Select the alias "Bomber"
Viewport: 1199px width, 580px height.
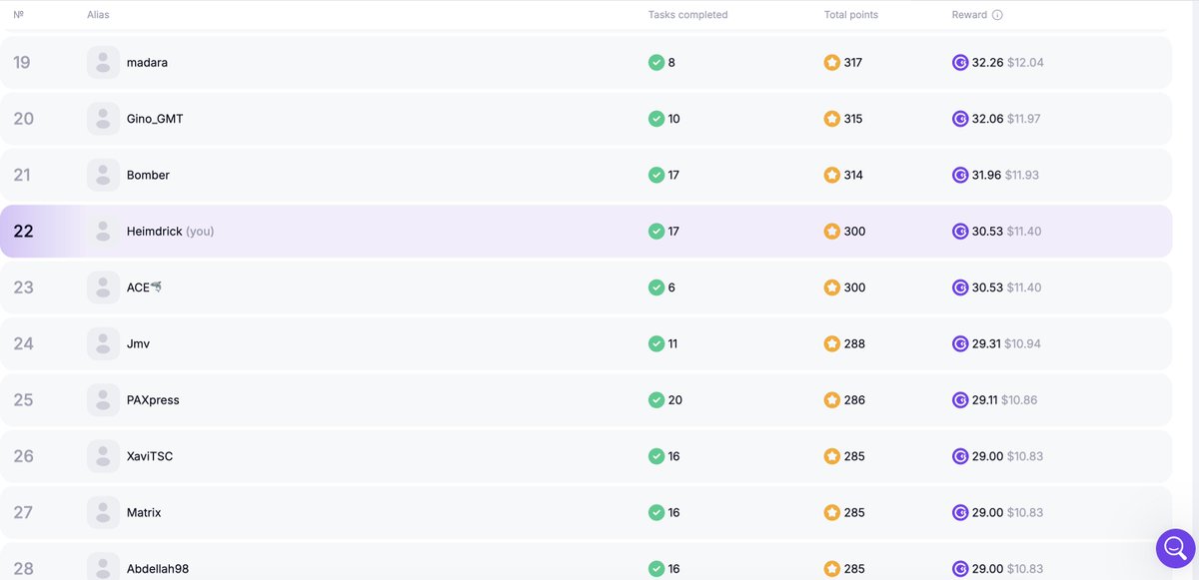click(x=148, y=175)
